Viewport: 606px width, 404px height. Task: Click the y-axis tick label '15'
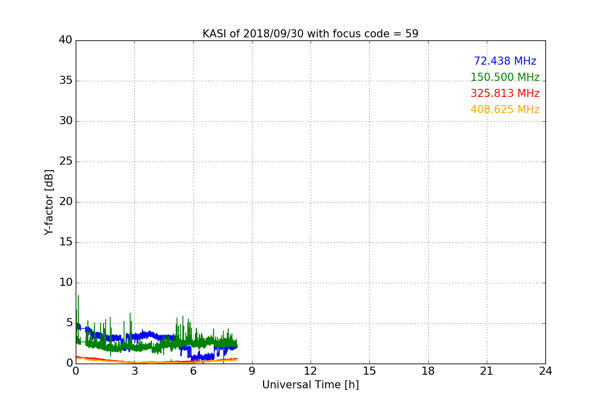(x=66, y=242)
